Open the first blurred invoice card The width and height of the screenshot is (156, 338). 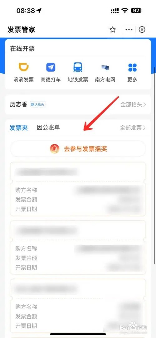pyautogui.click(x=78, y=189)
